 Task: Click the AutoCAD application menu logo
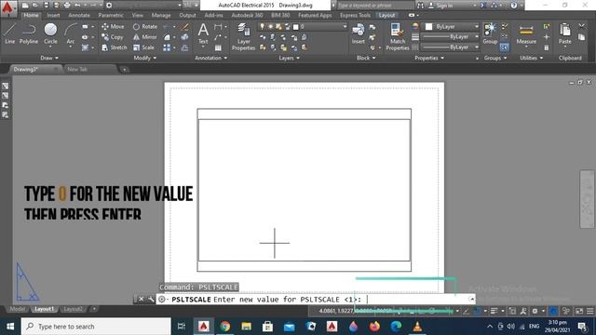[x=7, y=8]
